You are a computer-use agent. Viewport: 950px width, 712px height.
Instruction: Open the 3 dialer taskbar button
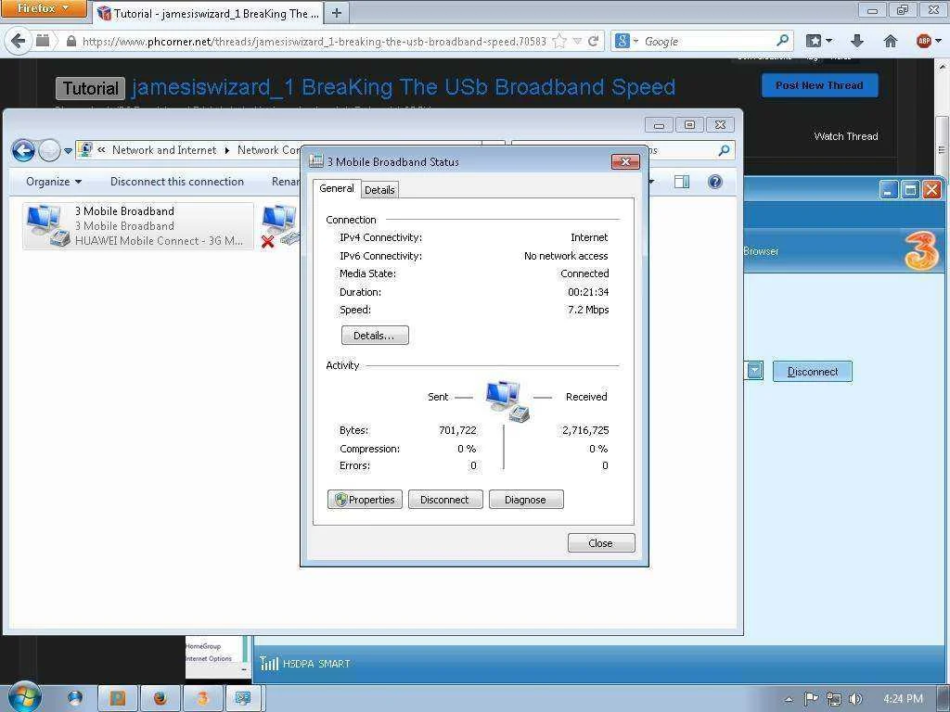tap(203, 698)
